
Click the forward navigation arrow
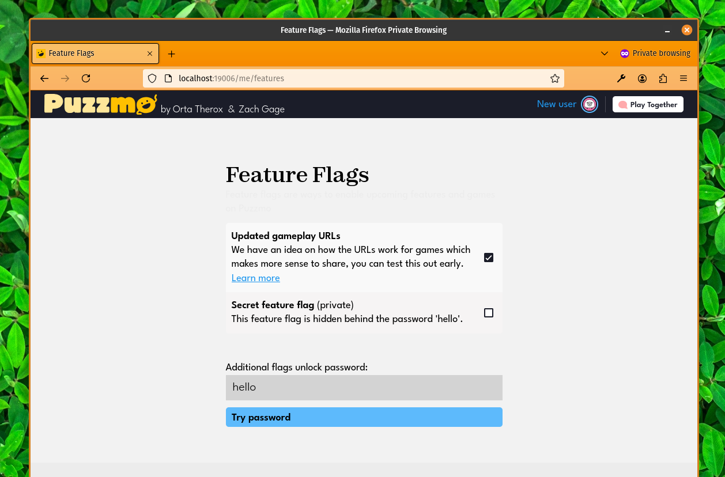click(65, 78)
